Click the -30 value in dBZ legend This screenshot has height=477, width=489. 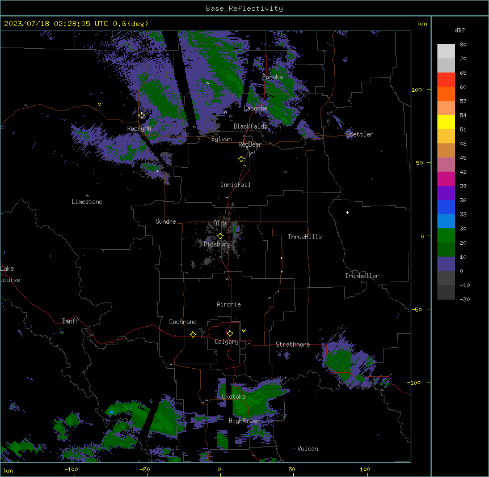pyautogui.click(x=465, y=300)
